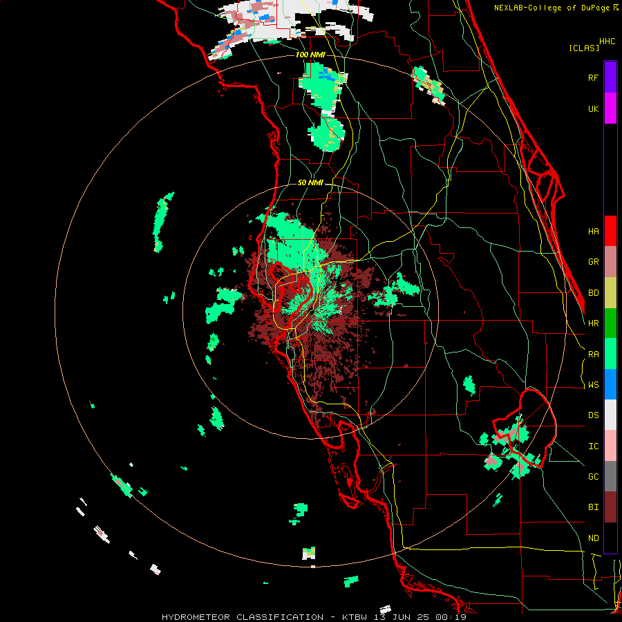This screenshot has width=622, height=622.
Task: Click the WS legend label
Action: click(593, 385)
